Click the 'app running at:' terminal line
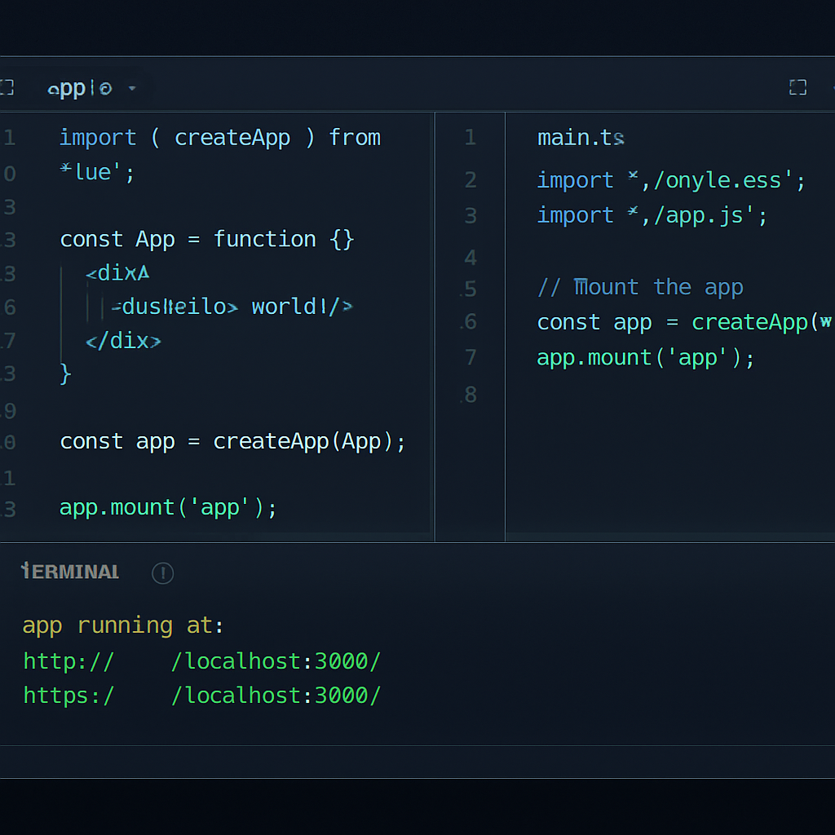Viewport: 835px width, 835px height. (123, 625)
